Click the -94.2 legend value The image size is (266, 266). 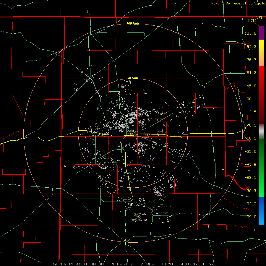coord(250,204)
